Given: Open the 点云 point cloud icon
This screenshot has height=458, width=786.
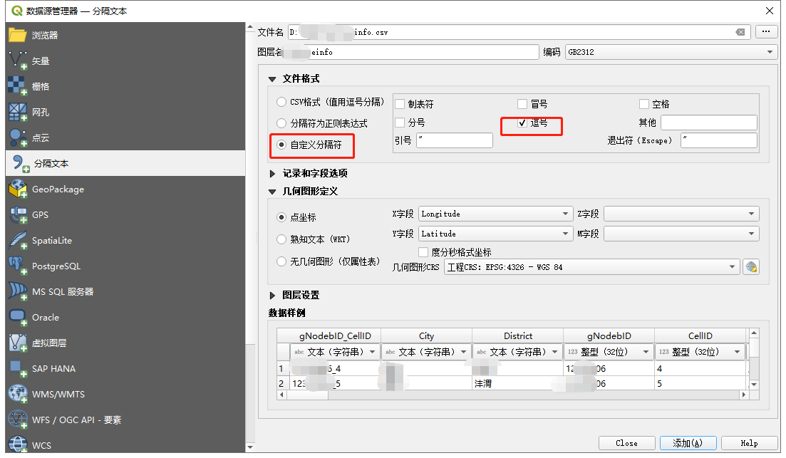Looking at the screenshot, I should click(17, 137).
